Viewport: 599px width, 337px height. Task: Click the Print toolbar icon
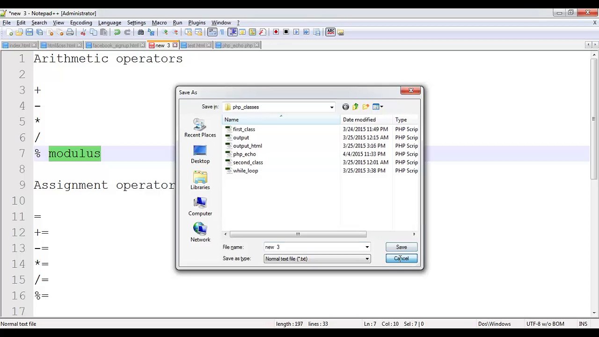pyautogui.click(x=70, y=32)
